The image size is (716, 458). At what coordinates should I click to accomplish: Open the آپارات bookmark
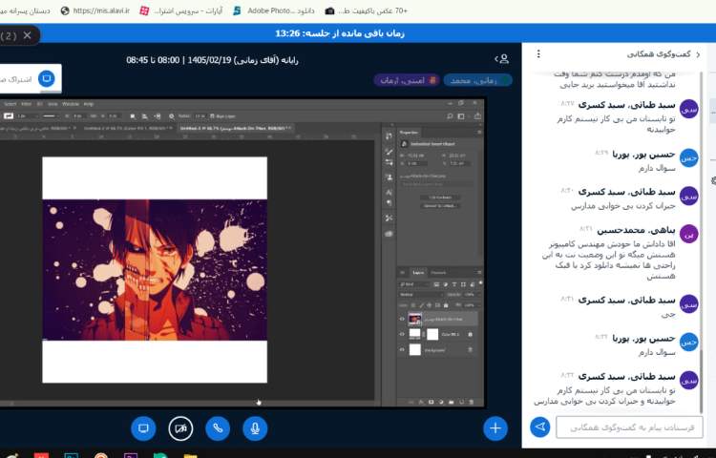[x=181, y=10]
